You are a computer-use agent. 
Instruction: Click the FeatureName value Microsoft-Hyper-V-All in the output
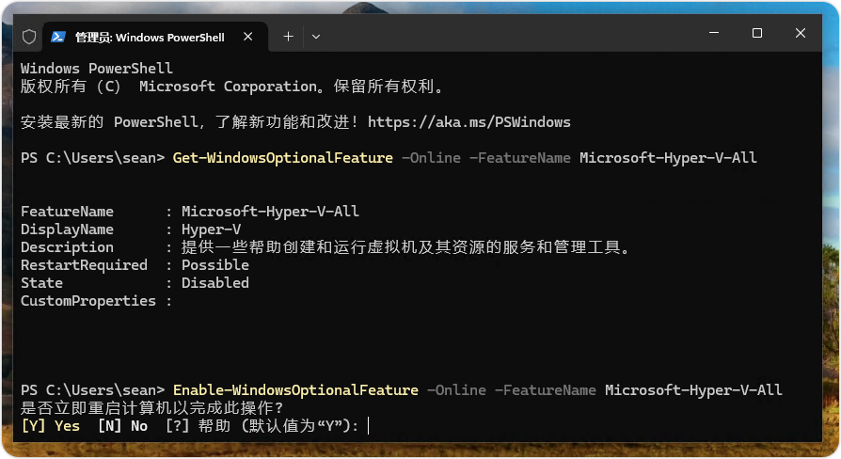coord(270,212)
